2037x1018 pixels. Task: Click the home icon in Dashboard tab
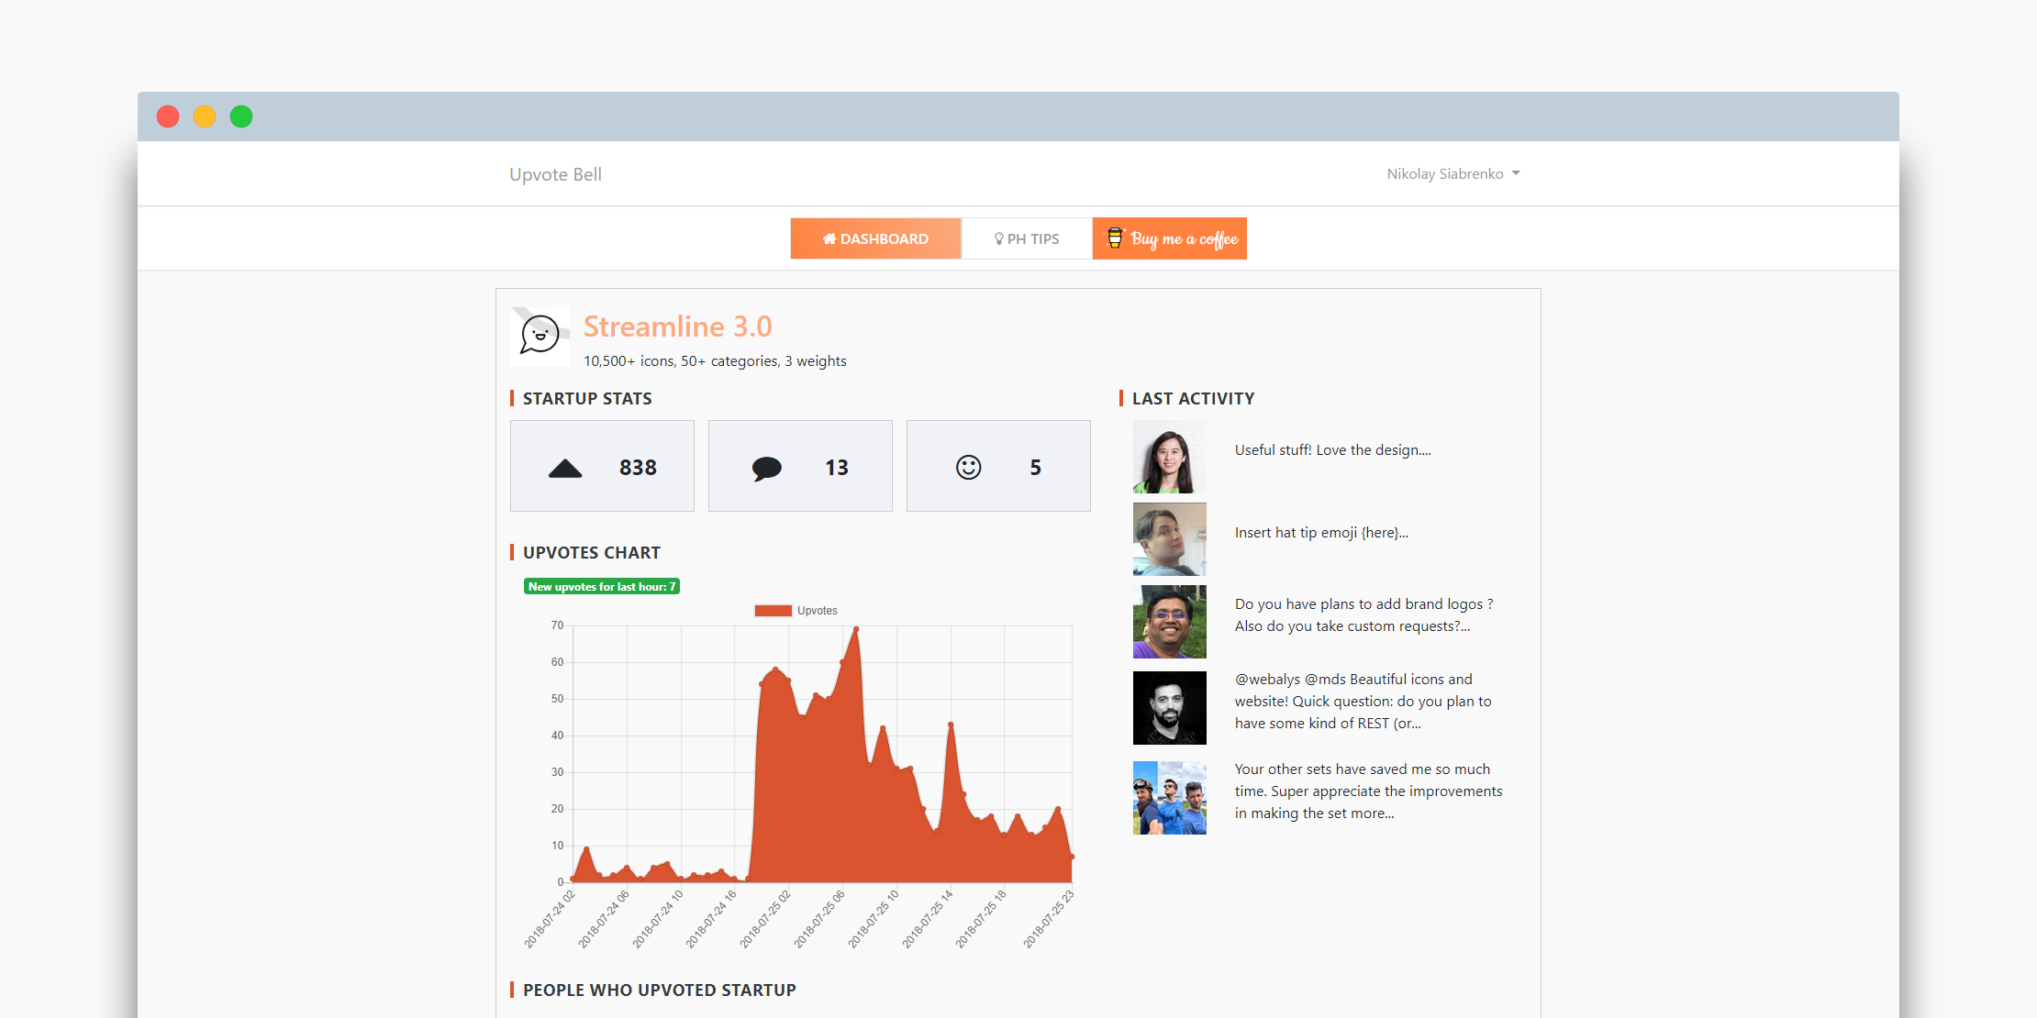829,238
